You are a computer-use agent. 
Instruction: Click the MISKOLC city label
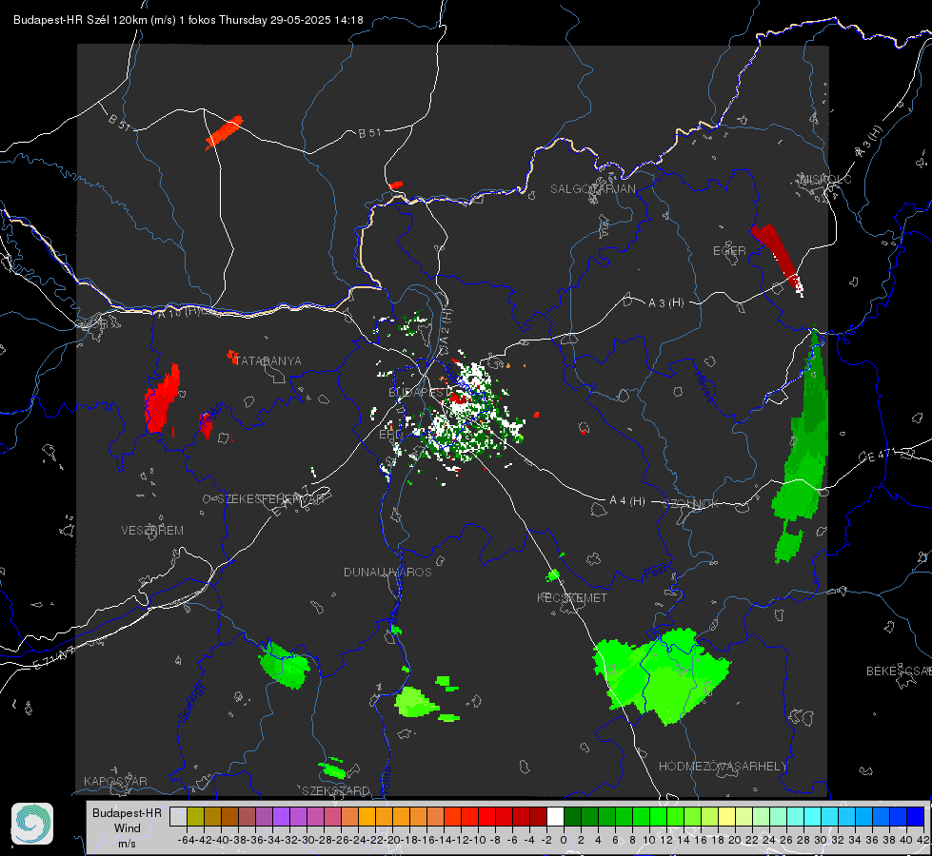pyautogui.click(x=825, y=179)
